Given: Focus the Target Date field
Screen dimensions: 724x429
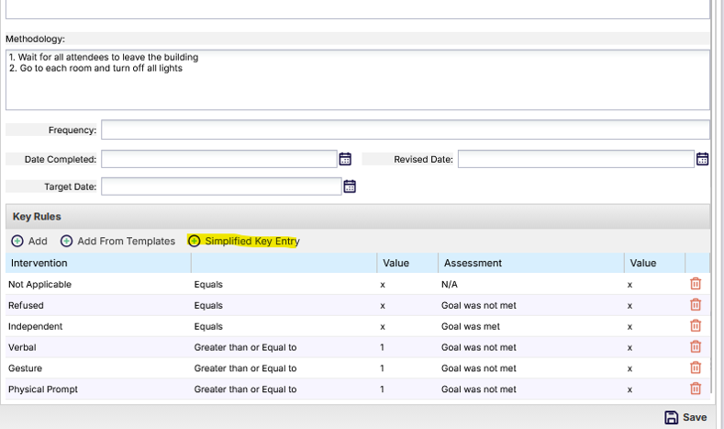Looking at the screenshot, I should [222, 186].
